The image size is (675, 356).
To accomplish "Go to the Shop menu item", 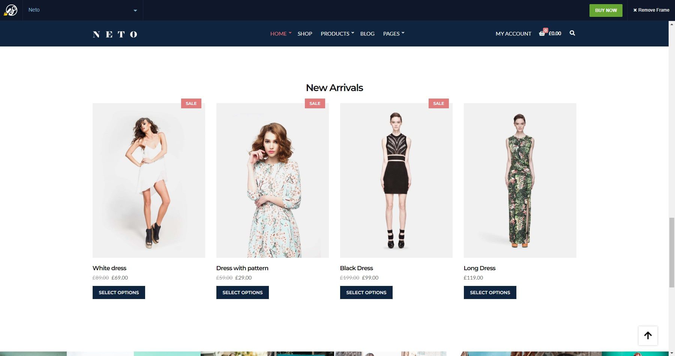I will pos(304,34).
